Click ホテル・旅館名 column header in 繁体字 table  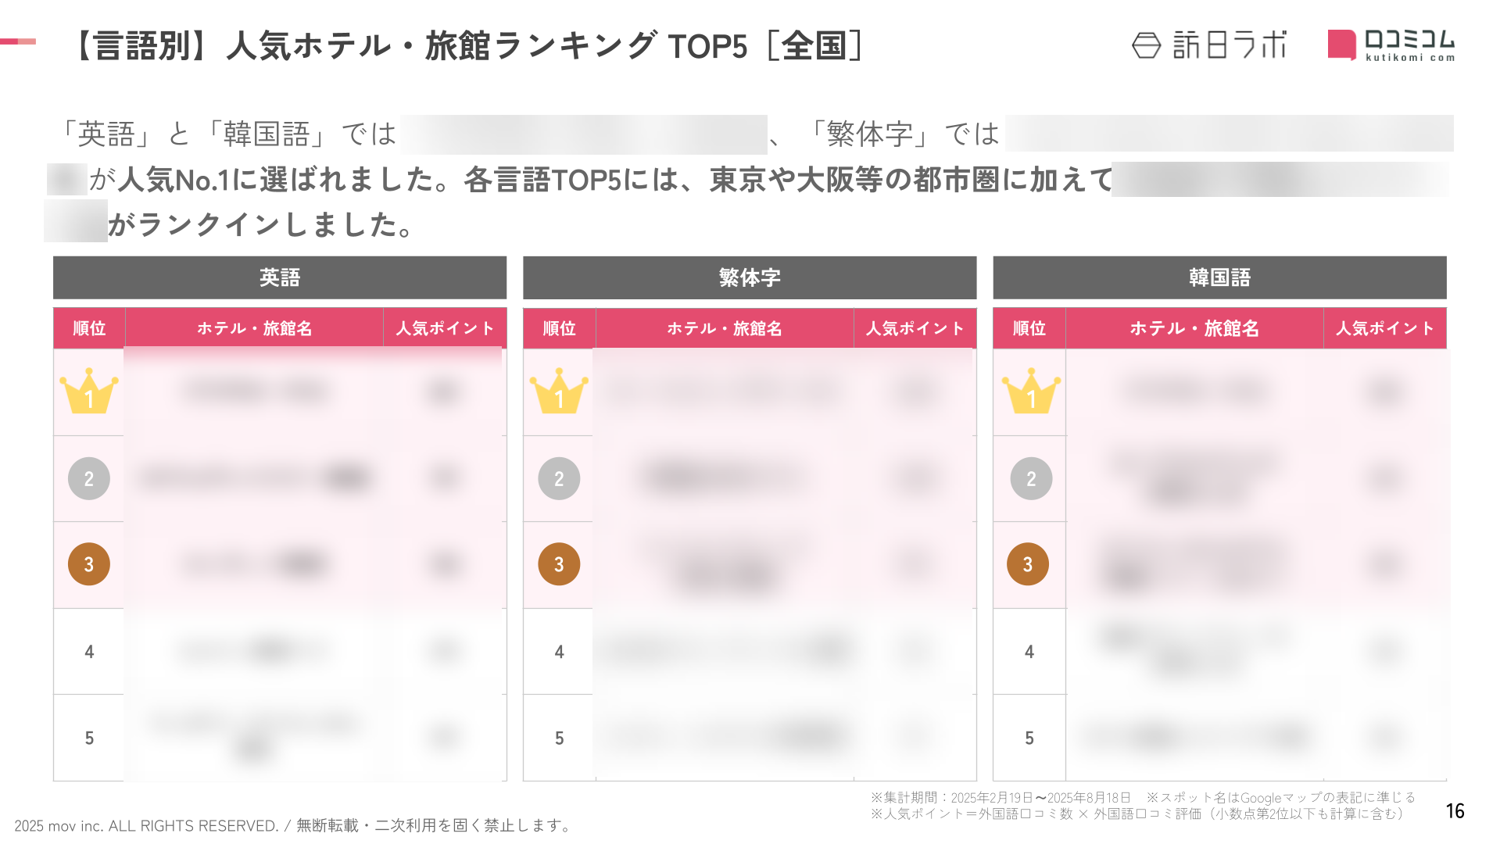click(725, 328)
